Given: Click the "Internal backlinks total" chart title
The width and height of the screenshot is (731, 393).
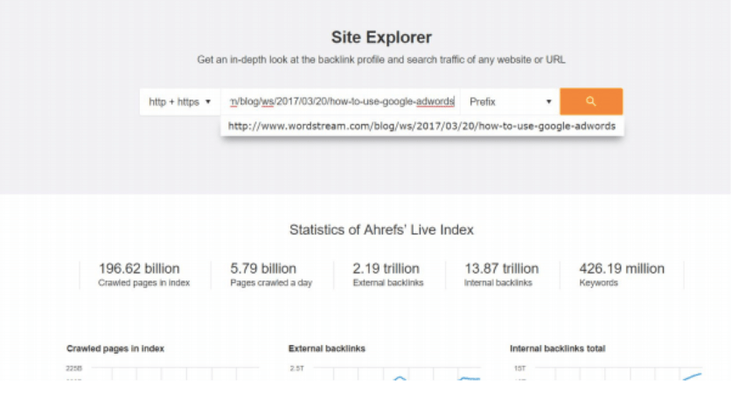Looking at the screenshot, I should (557, 348).
